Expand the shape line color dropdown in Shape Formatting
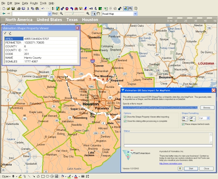Viewport: 218px width, 179px height. pos(195,119)
